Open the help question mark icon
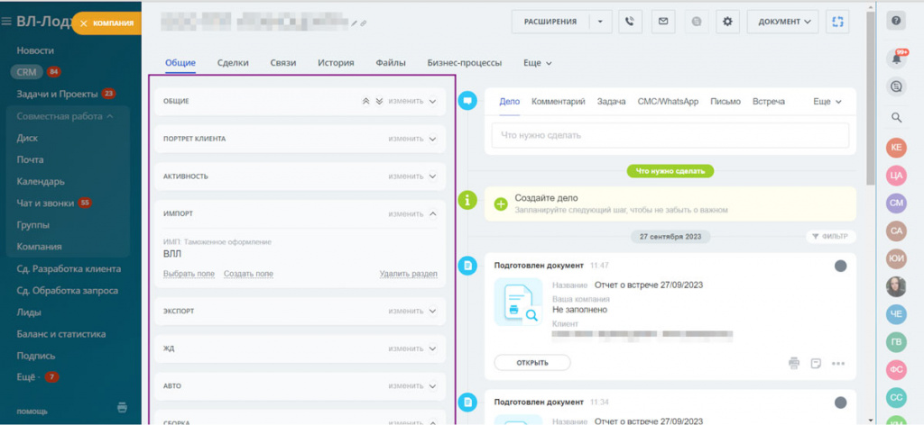 897,22
